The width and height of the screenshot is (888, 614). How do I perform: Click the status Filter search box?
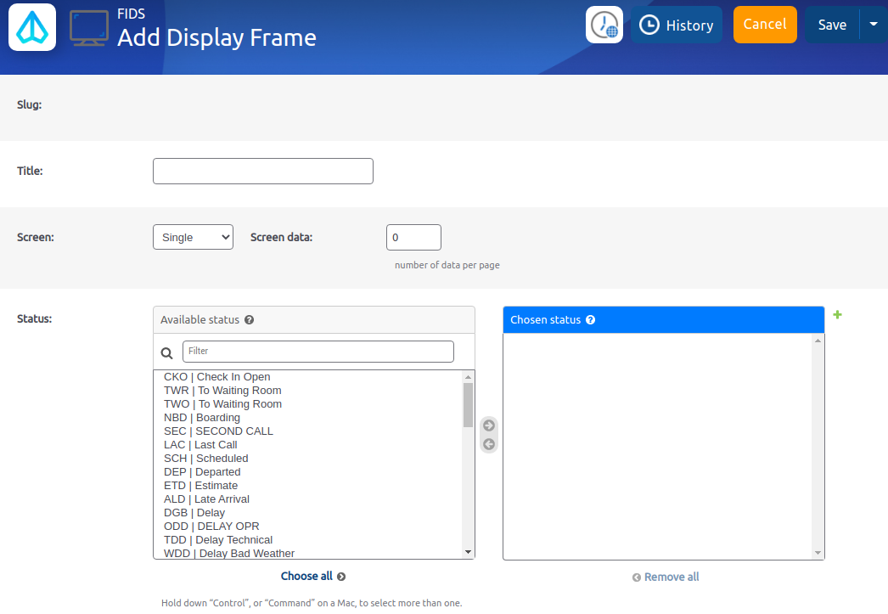(318, 351)
